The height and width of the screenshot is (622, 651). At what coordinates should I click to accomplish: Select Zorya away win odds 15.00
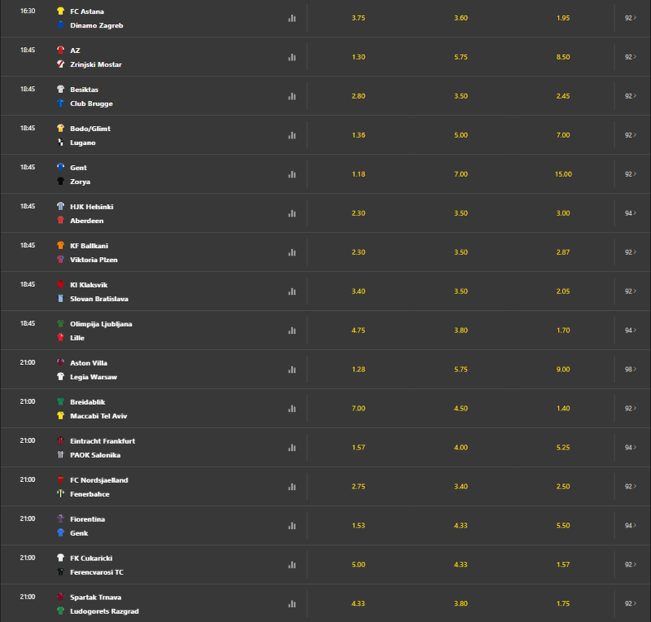click(x=563, y=174)
